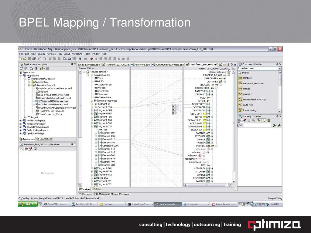Switch to the HelloWorld.bpel tab
311x233 pixels.
(x=141, y=65)
